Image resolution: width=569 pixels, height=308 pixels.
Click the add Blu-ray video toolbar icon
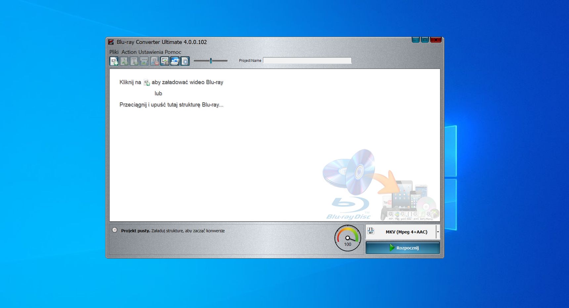tap(114, 61)
